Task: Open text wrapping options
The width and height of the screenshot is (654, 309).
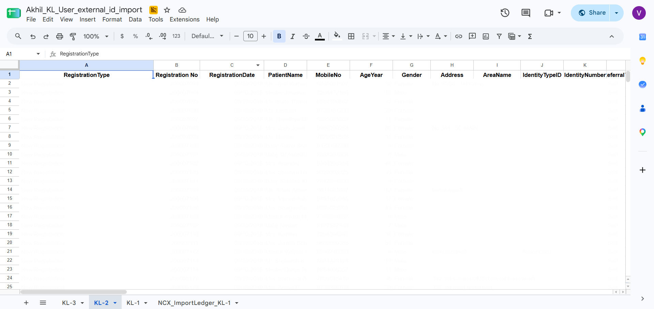Action: [x=423, y=36]
